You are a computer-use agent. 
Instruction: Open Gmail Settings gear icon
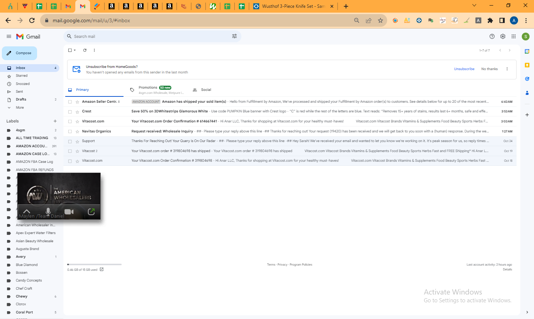(x=503, y=36)
